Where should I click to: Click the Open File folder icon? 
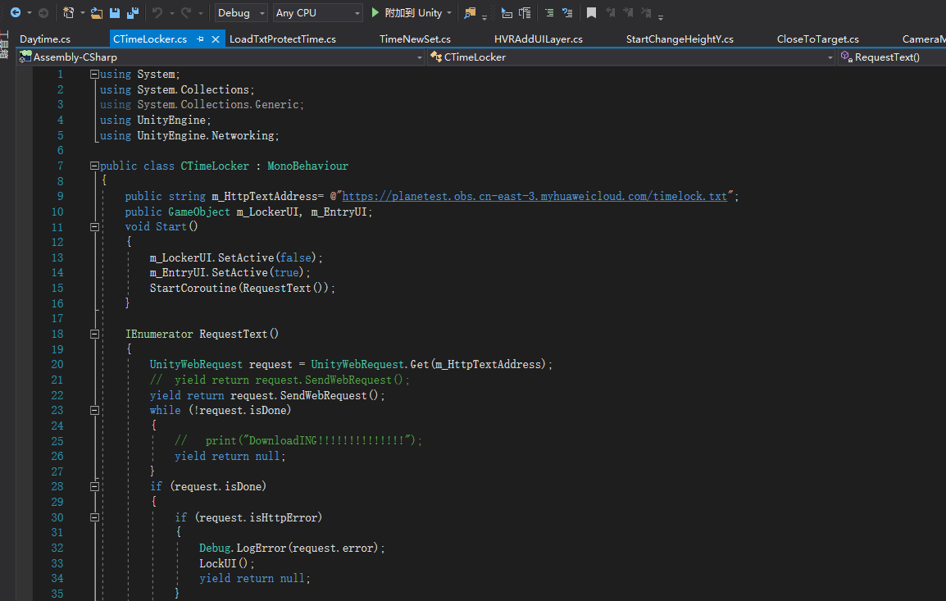pyautogui.click(x=97, y=13)
